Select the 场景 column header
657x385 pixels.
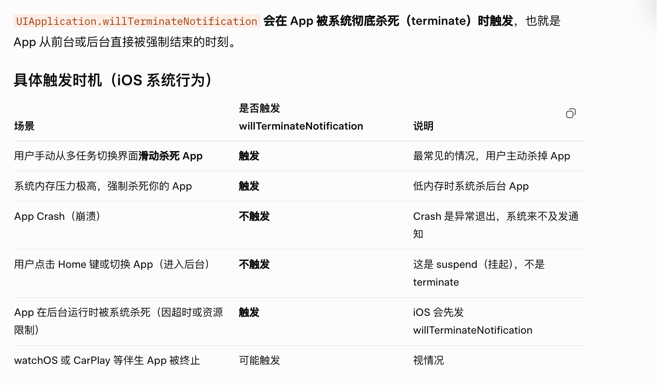(x=24, y=126)
